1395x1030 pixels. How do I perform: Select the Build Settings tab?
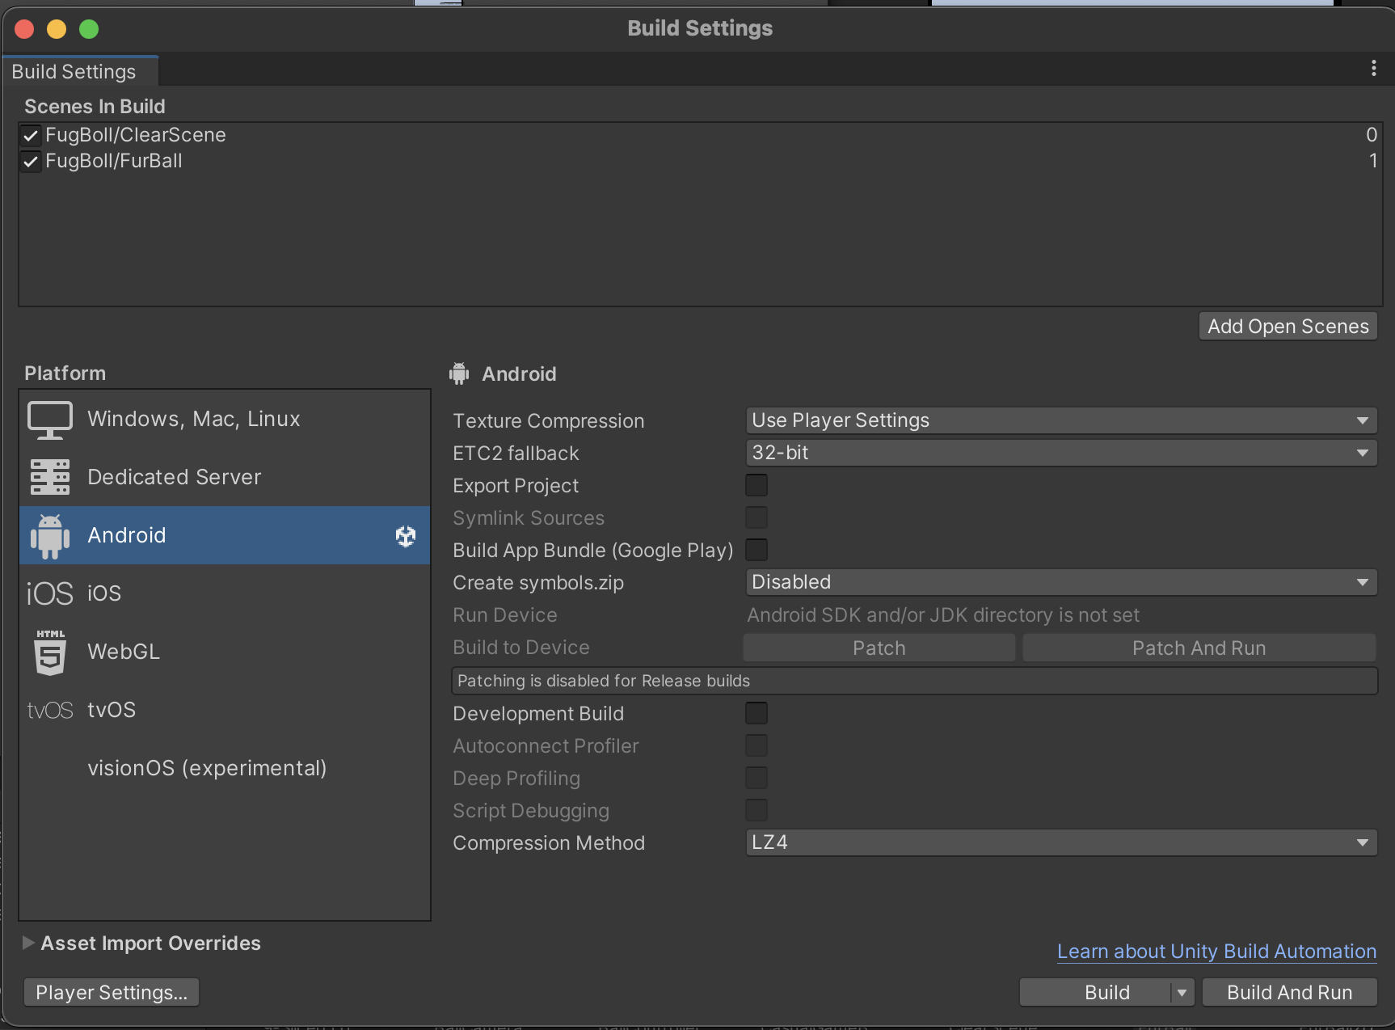(79, 71)
